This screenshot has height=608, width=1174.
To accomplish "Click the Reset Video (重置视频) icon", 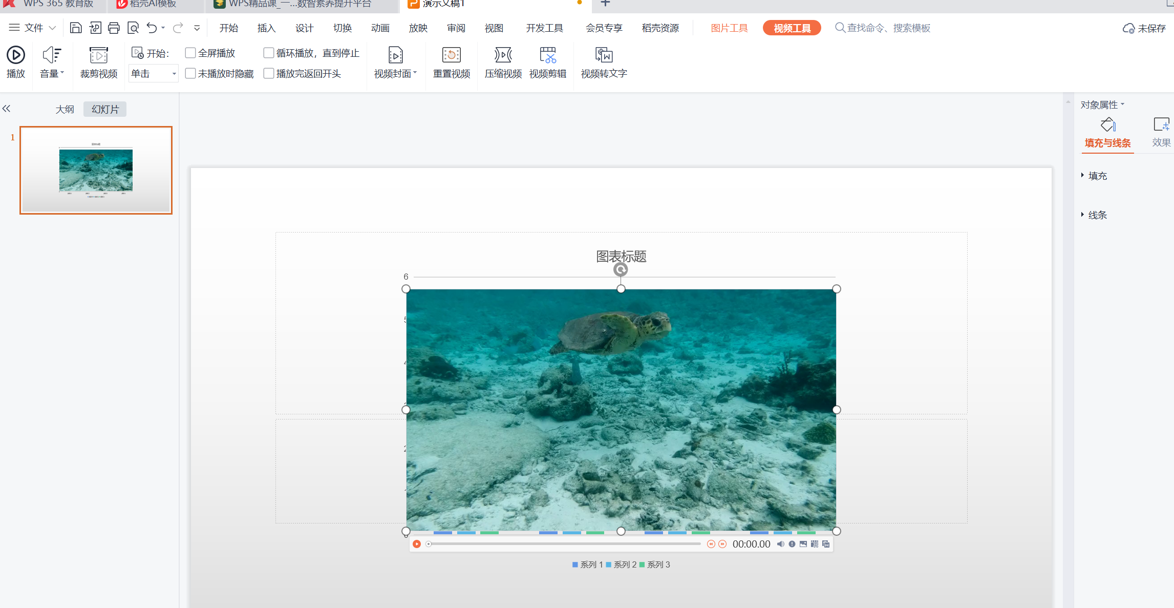I will [x=451, y=55].
